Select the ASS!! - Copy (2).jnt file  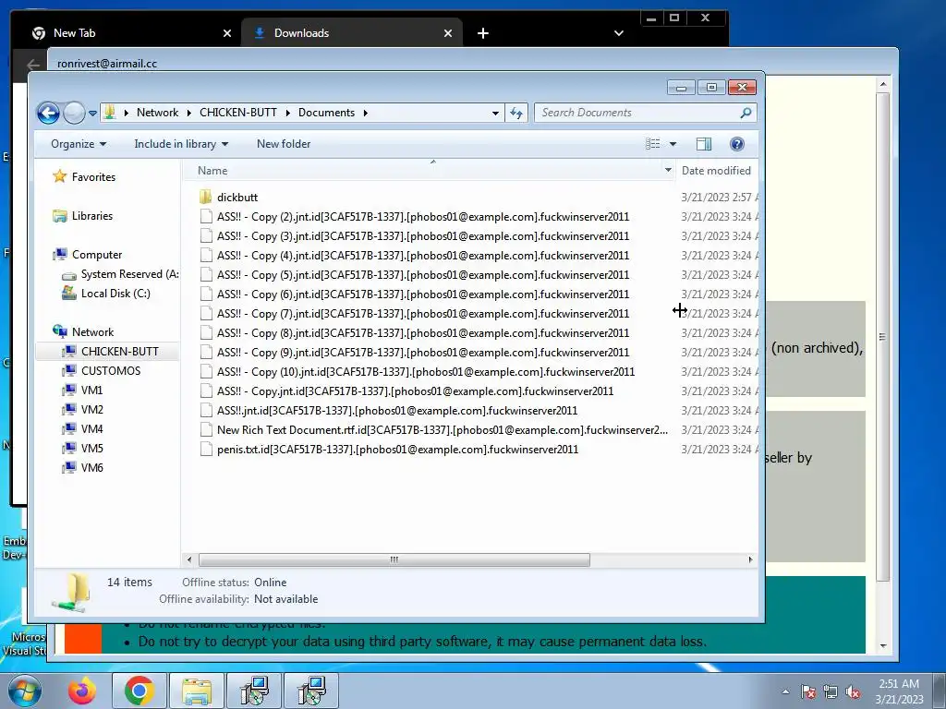(423, 217)
